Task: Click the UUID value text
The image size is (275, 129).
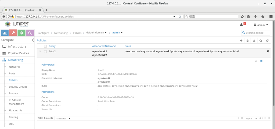Action: [x=117, y=74]
